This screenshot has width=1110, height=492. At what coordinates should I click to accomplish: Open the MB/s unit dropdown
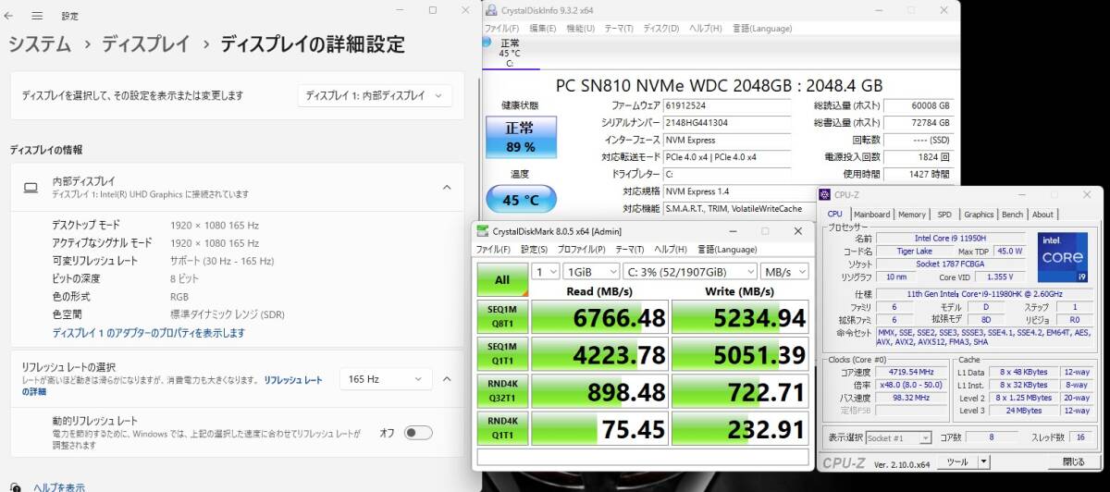784,272
